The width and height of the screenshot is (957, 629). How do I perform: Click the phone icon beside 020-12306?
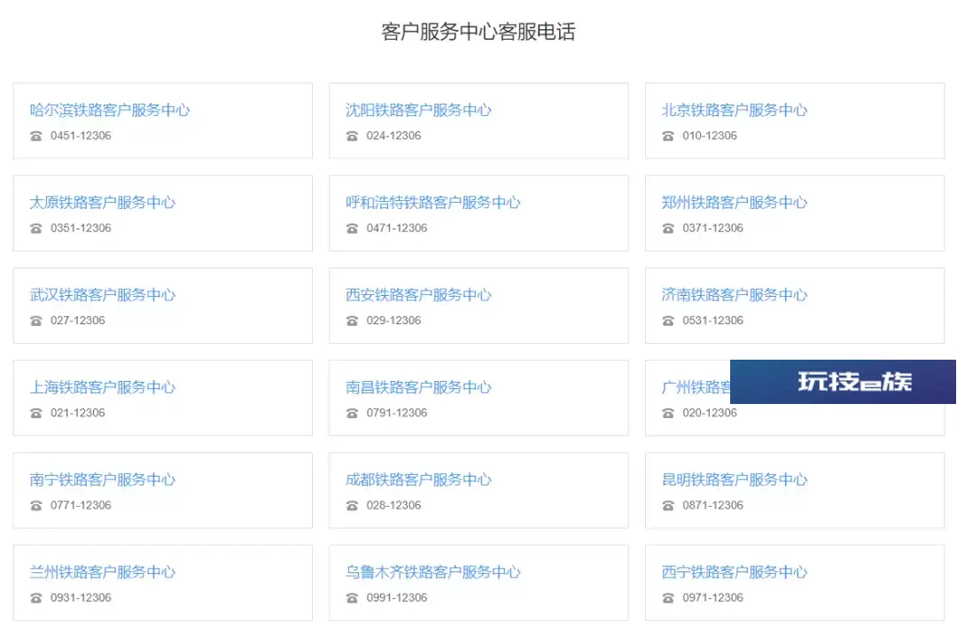[x=668, y=413]
